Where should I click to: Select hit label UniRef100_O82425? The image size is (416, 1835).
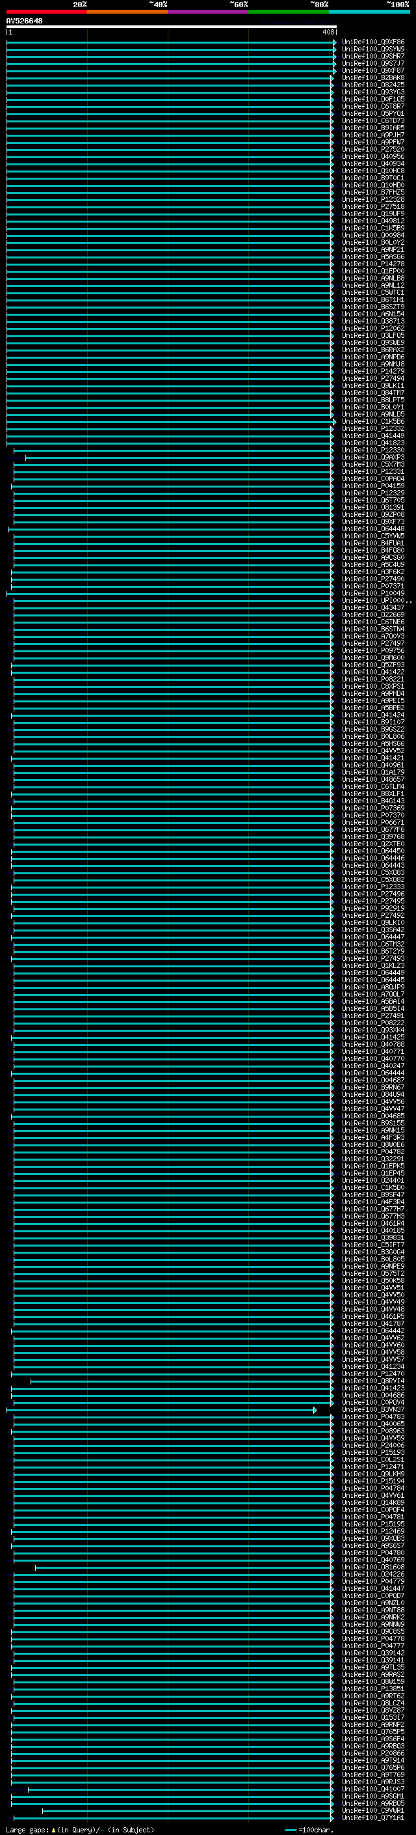point(372,85)
